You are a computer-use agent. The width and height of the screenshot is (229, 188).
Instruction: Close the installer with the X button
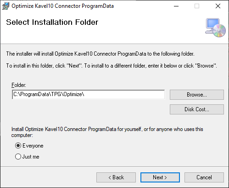pyautogui.click(x=218, y=6)
